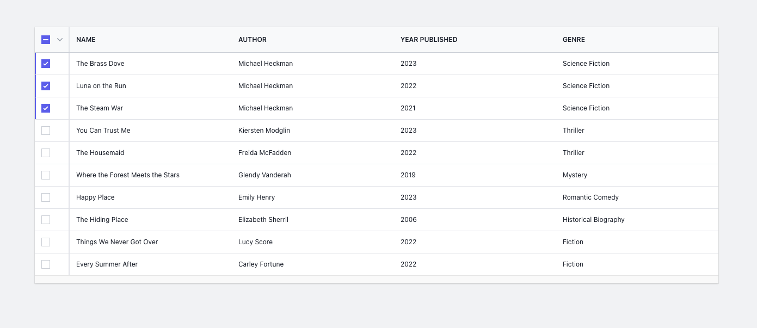Image resolution: width=757 pixels, height=328 pixels.
Task: Enable the Happy Place row checkbox
Action: [x=46, y=197]
